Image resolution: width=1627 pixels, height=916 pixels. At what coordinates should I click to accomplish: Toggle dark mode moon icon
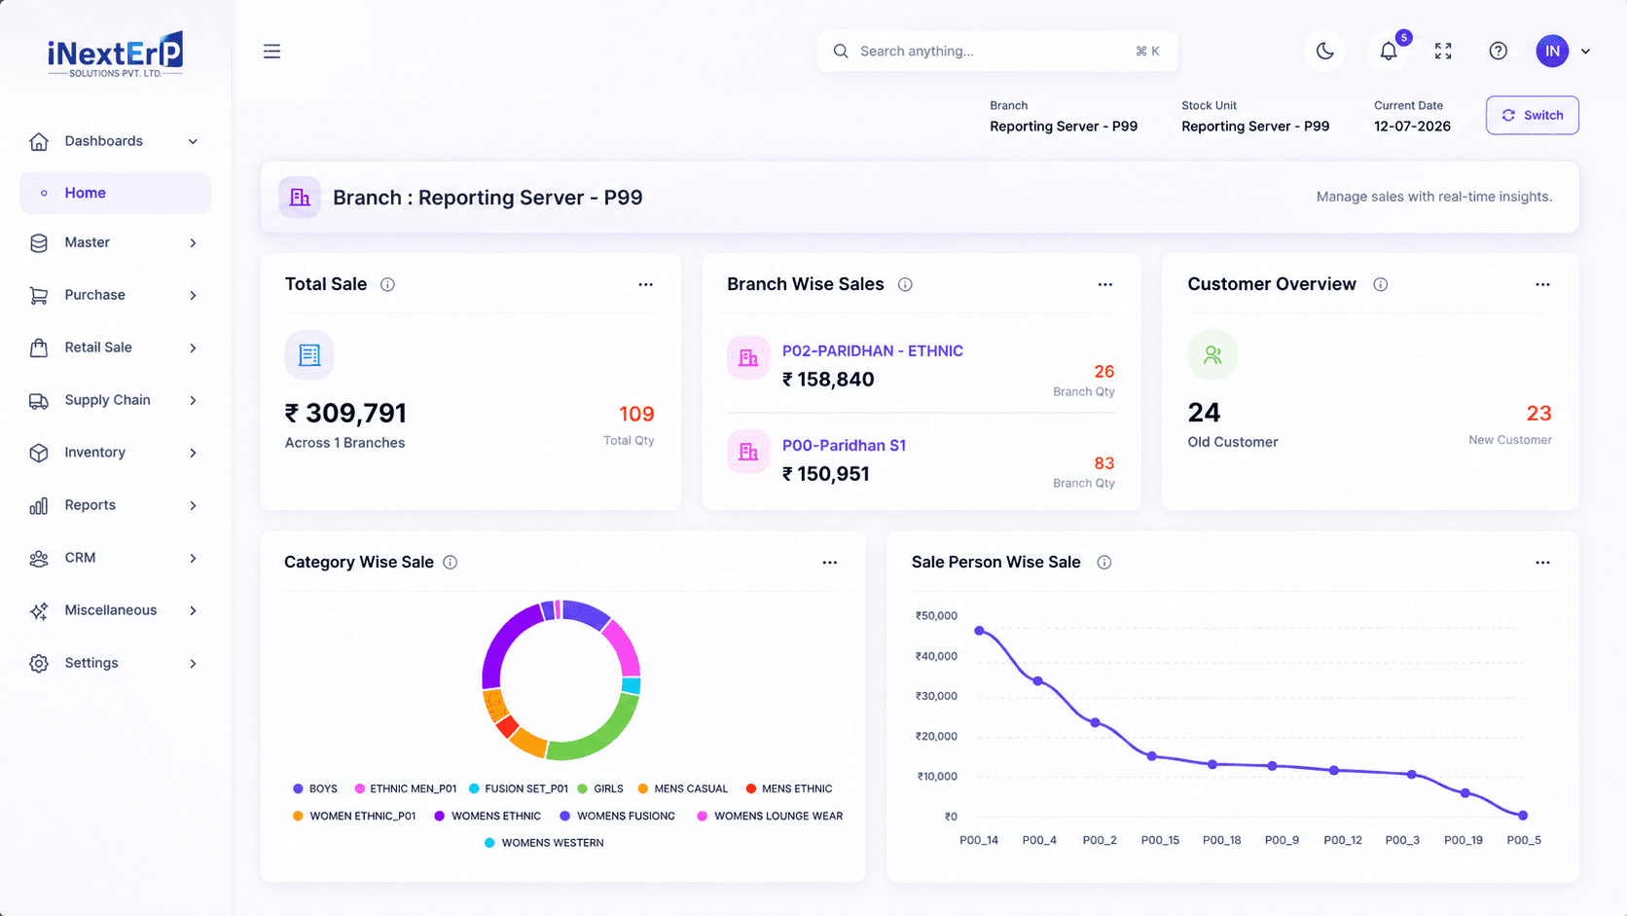pyautogui.click(x=1325, y=51)
